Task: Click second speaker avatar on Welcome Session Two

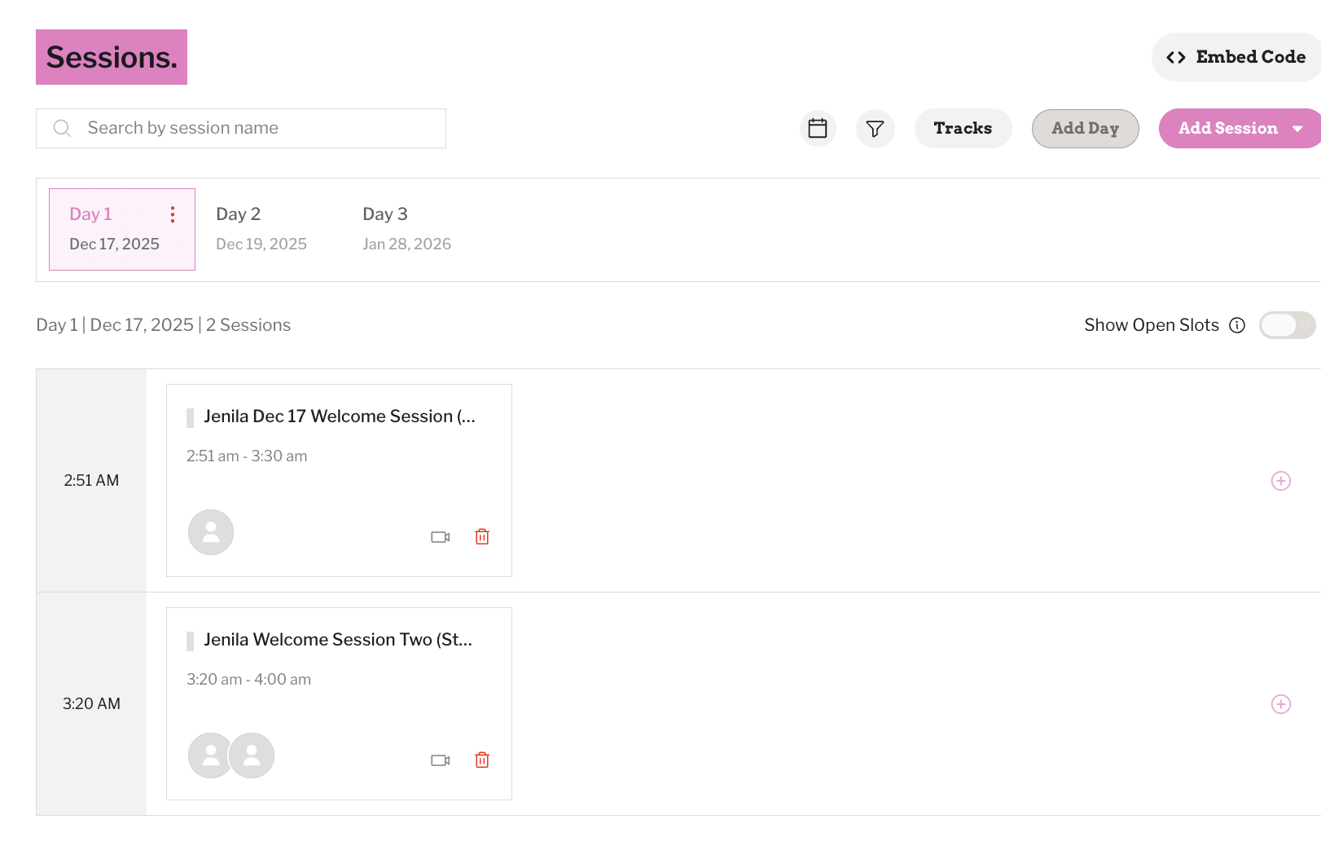Action: coord(252,756)
